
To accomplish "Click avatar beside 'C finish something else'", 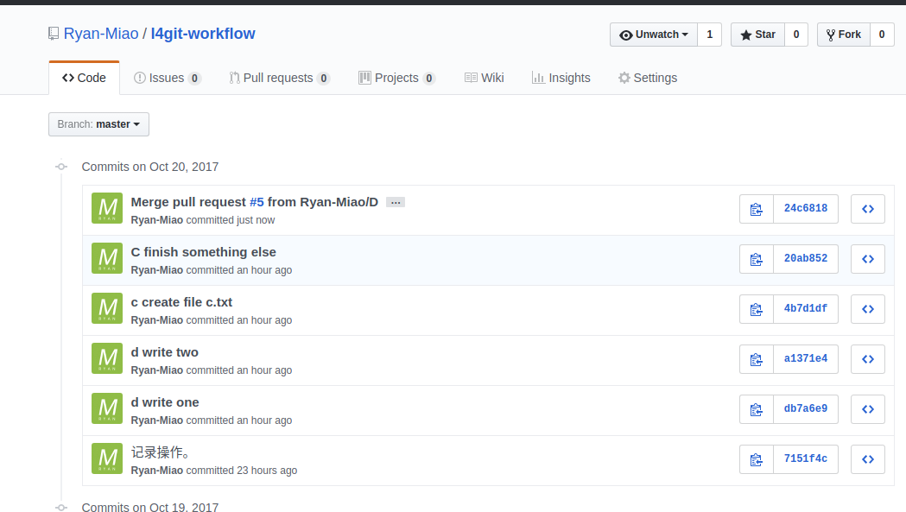I will pos(107,258).
